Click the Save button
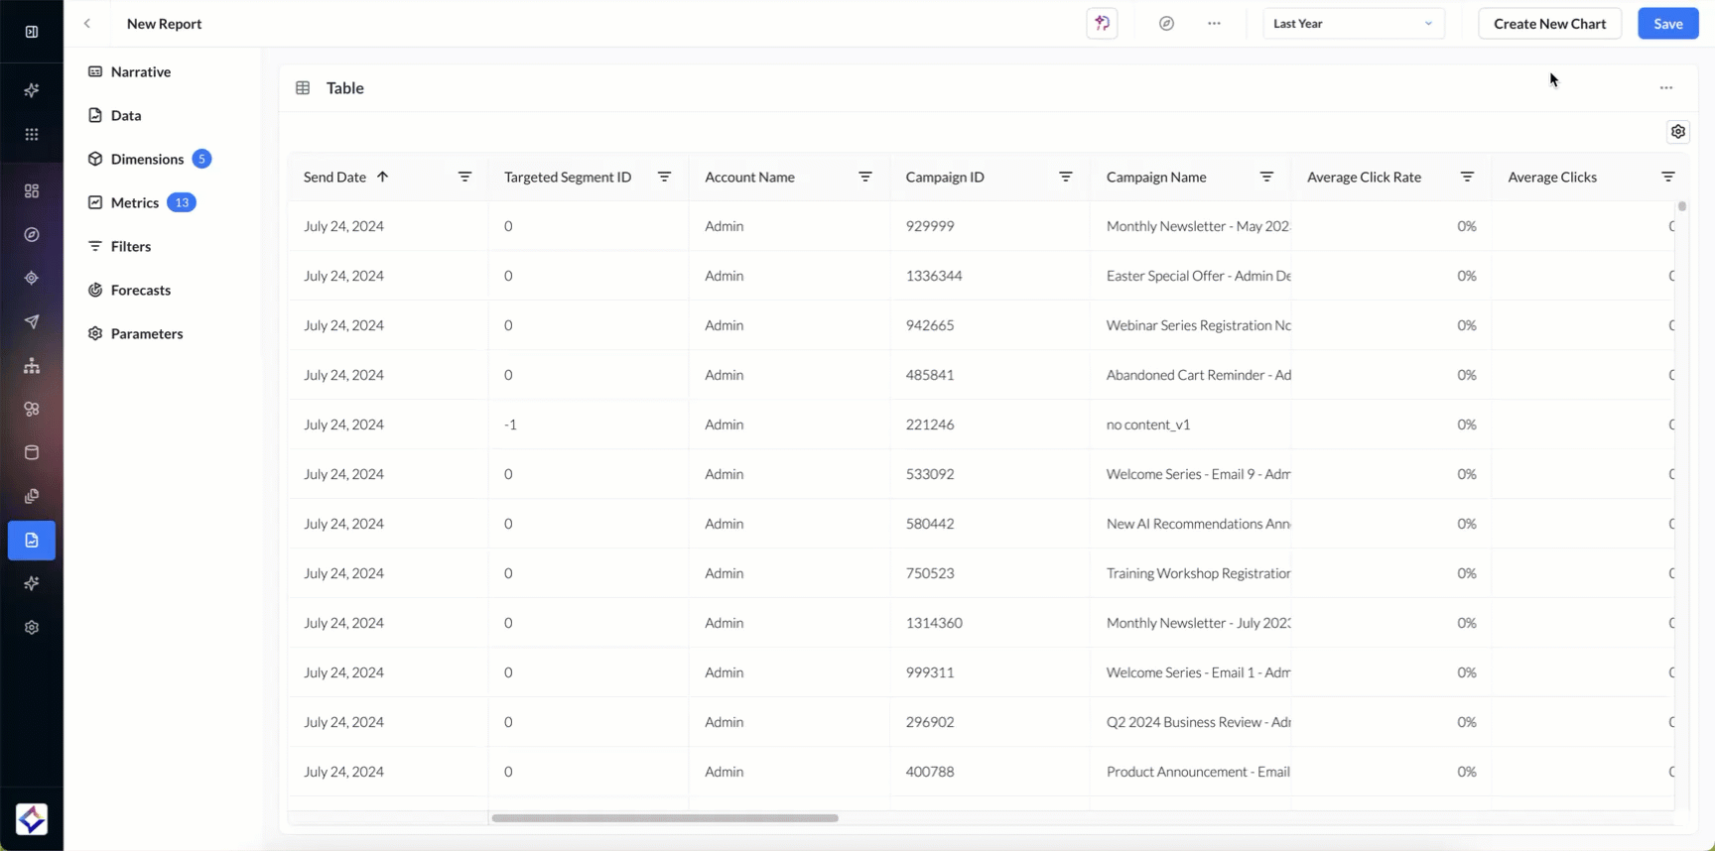The height and width of the screenshot is (851, 1715). click(x=1667, y=24)
